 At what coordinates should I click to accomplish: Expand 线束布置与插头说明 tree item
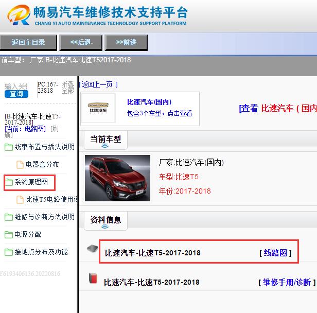pyautogui.click(x=44, y=147)
